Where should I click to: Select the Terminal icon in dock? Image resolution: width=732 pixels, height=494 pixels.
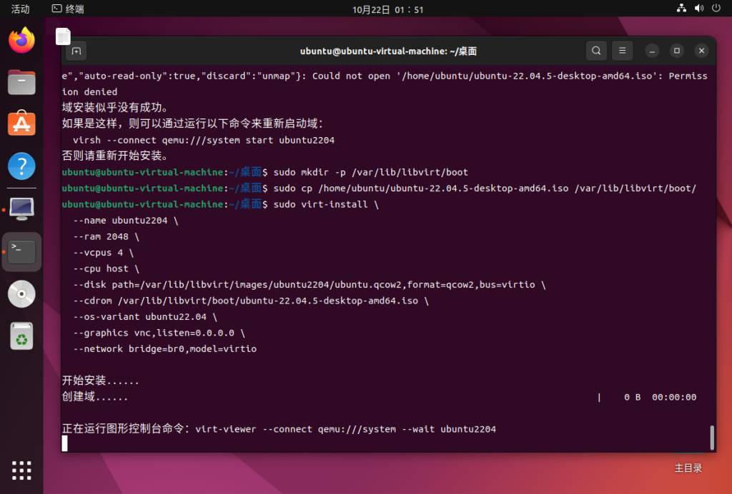[21, 251]
